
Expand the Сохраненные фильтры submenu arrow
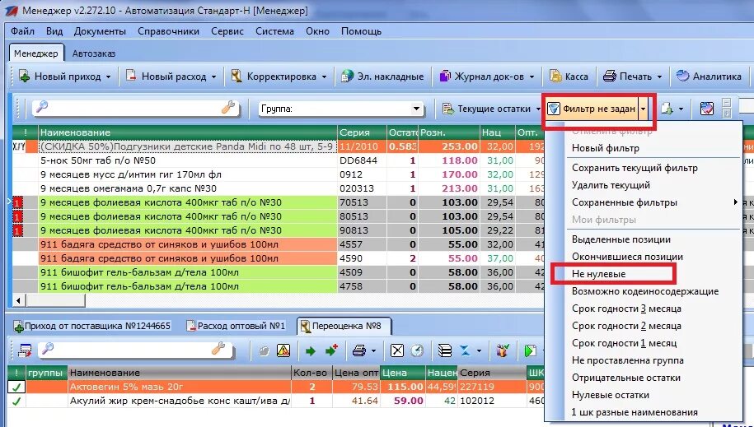735,202
